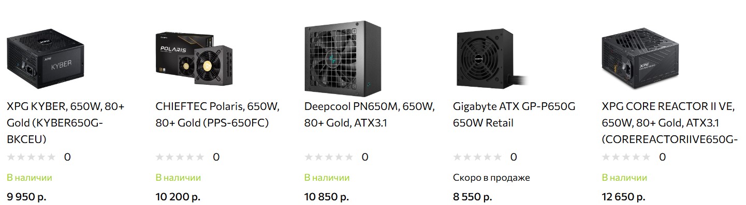Select the 8 550 р. Gigabyte price
Image resolution: width=746 pixels, height=205 pixels.
(x=472, y=197)
